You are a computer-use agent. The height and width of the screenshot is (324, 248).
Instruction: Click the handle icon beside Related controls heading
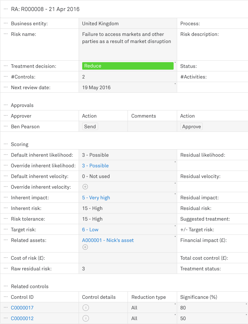(5, 286)
